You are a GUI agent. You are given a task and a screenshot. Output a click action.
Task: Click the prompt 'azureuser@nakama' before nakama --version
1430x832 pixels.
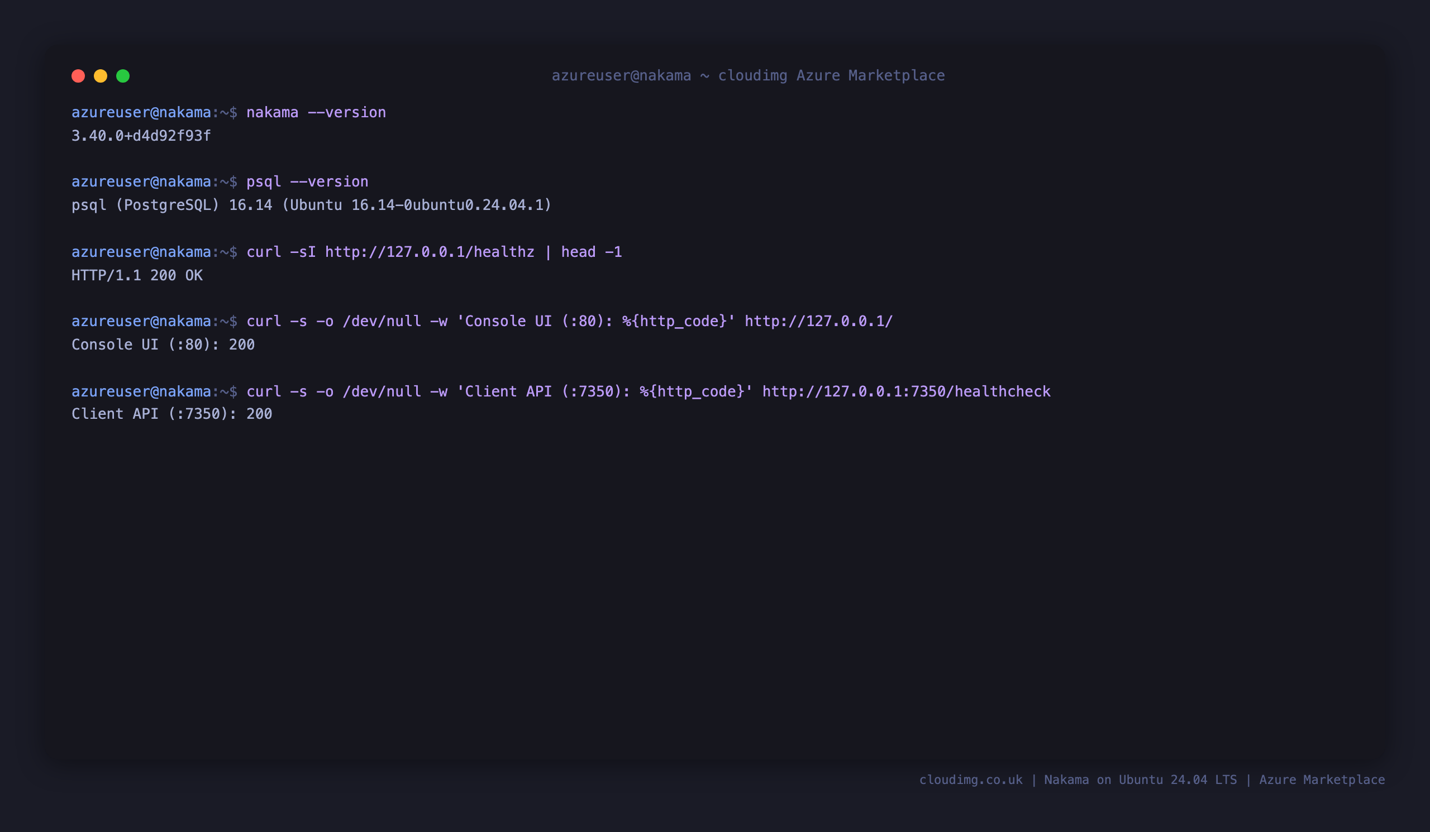click(141, 112)
